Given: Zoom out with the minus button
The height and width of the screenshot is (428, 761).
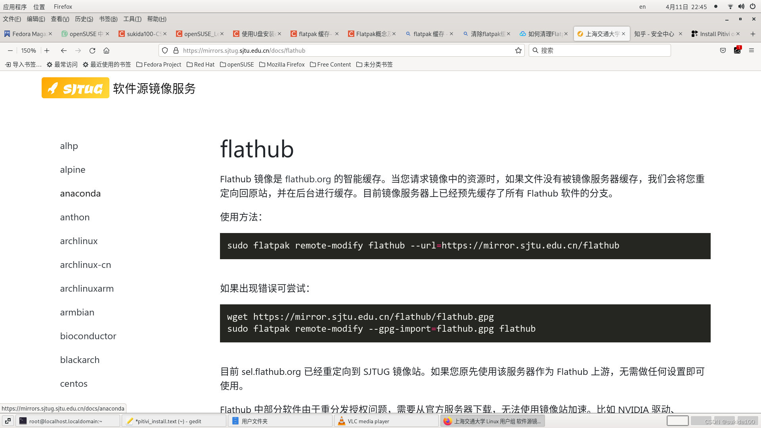Looking at the screenshot, I should pyautogui.click(x=10, y=50).
